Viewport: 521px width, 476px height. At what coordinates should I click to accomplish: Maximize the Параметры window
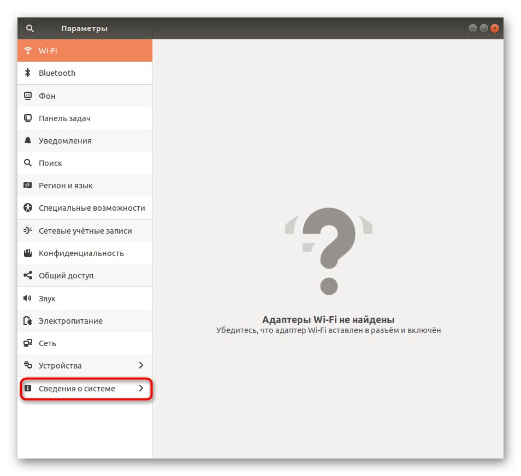pos(484,28)
